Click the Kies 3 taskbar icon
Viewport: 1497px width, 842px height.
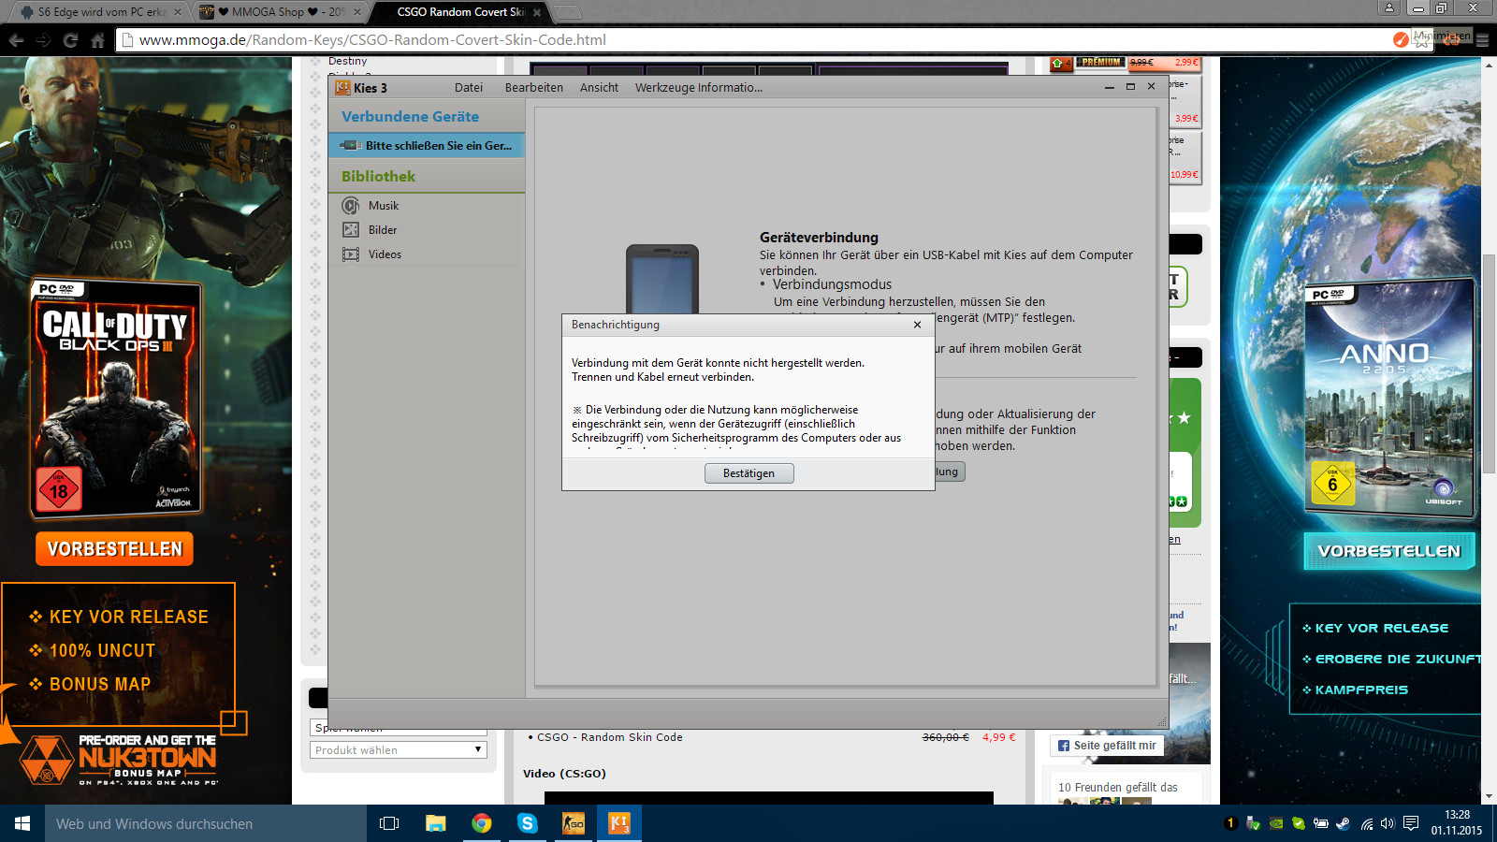click(619, 823)
